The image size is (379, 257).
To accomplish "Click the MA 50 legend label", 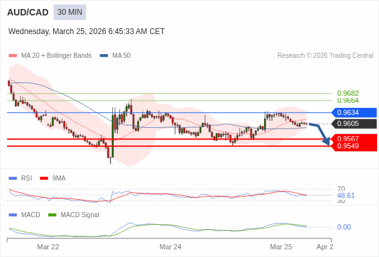I will click(121, 56).
